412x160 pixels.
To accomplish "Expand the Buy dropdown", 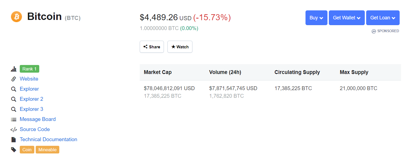I will [x=316, y=18].
